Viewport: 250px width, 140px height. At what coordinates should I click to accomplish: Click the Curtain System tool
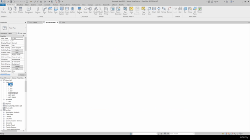coord(62,10)
